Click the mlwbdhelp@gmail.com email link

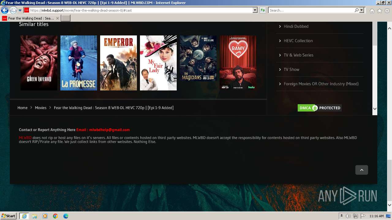pyautogui.click(x=109, y=130)
